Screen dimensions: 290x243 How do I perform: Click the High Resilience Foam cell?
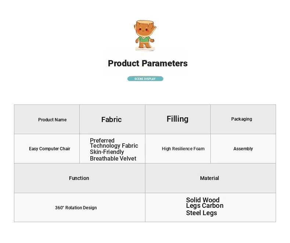(178, 149)
